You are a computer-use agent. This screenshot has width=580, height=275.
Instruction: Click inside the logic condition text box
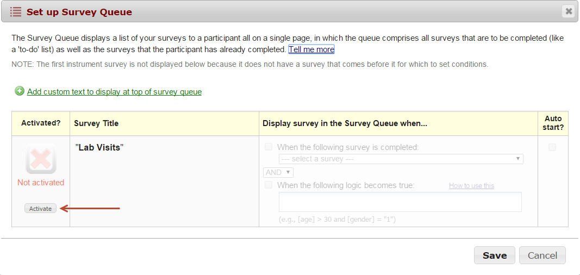pyautogui.click(x=400, y=202)
